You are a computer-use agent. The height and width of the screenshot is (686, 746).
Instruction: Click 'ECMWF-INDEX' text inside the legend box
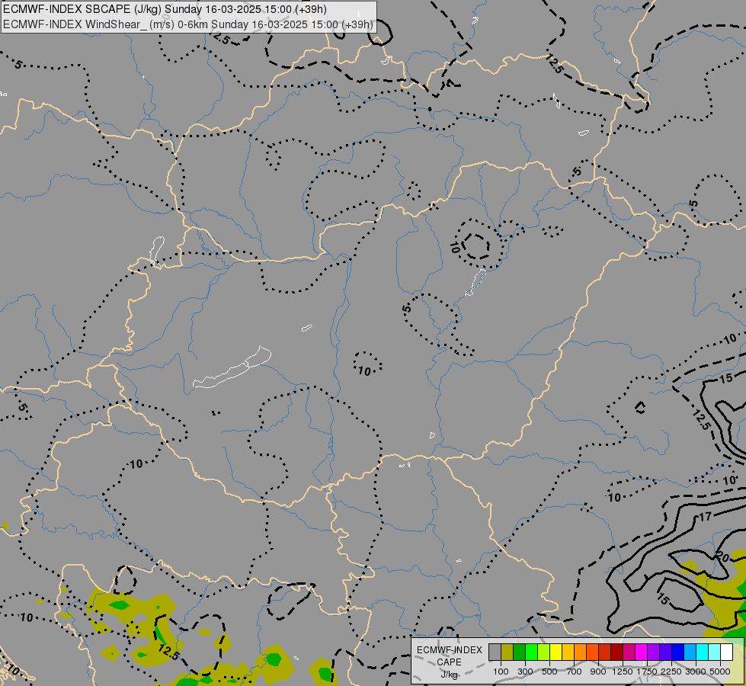(450, 650)
